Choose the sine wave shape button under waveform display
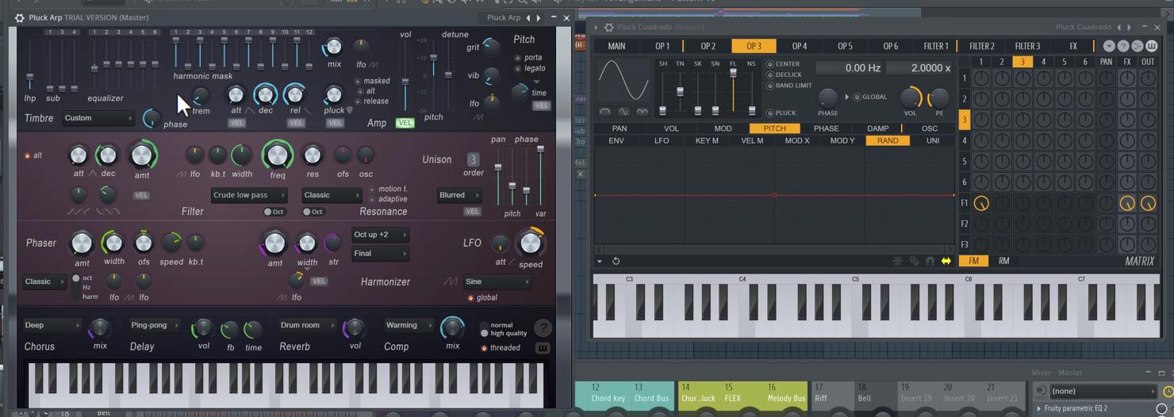The width and height of the screenshot is (1174, 417). [623, 112]
